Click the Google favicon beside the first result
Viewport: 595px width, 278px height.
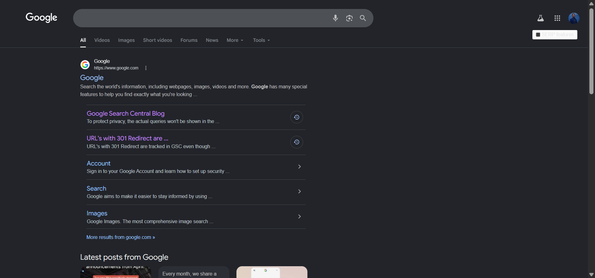[x=85, y=64]
